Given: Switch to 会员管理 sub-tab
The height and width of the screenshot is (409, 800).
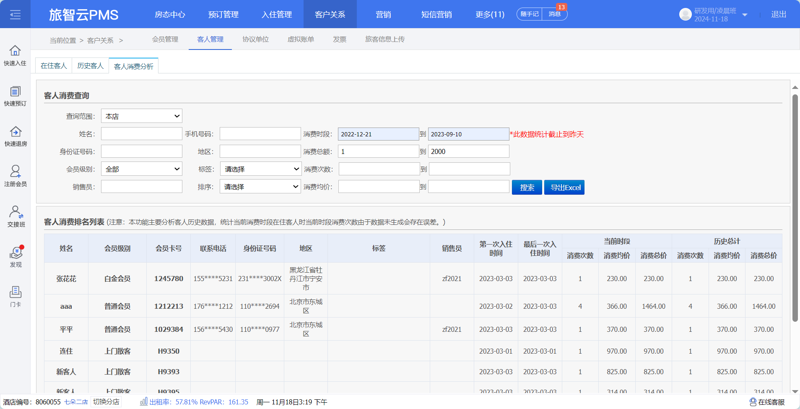Looking at the screenshot, I should [165, 39].
